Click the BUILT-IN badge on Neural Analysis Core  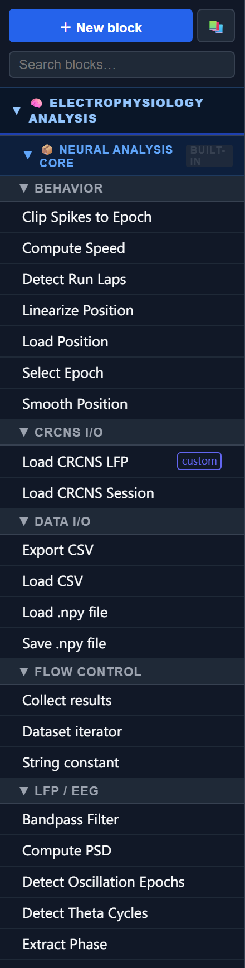click(209, 156)
